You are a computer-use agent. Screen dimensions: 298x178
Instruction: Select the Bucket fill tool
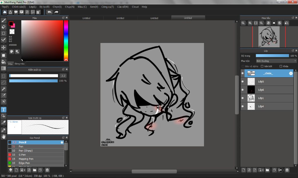[x=3, y=62]
